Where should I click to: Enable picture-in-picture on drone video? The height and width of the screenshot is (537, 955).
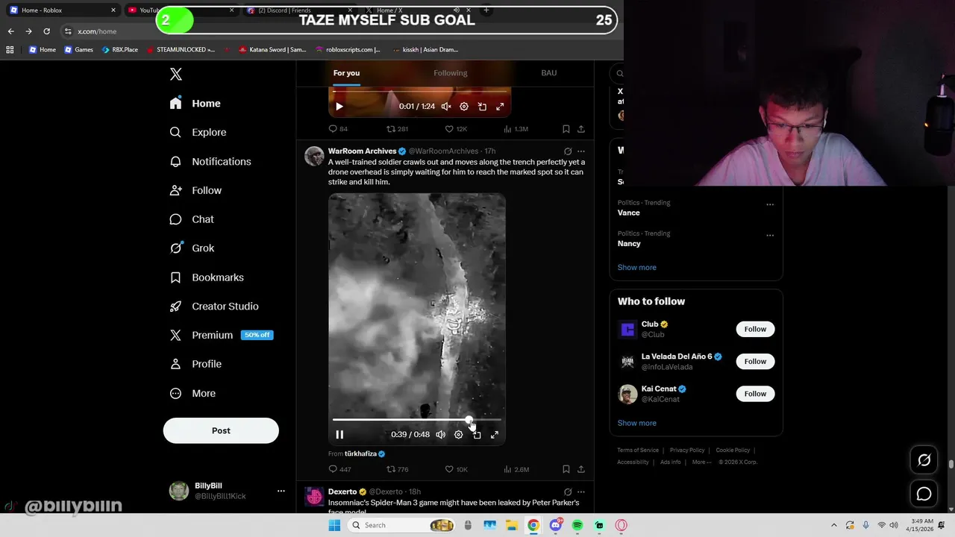(x=477, y=435)
